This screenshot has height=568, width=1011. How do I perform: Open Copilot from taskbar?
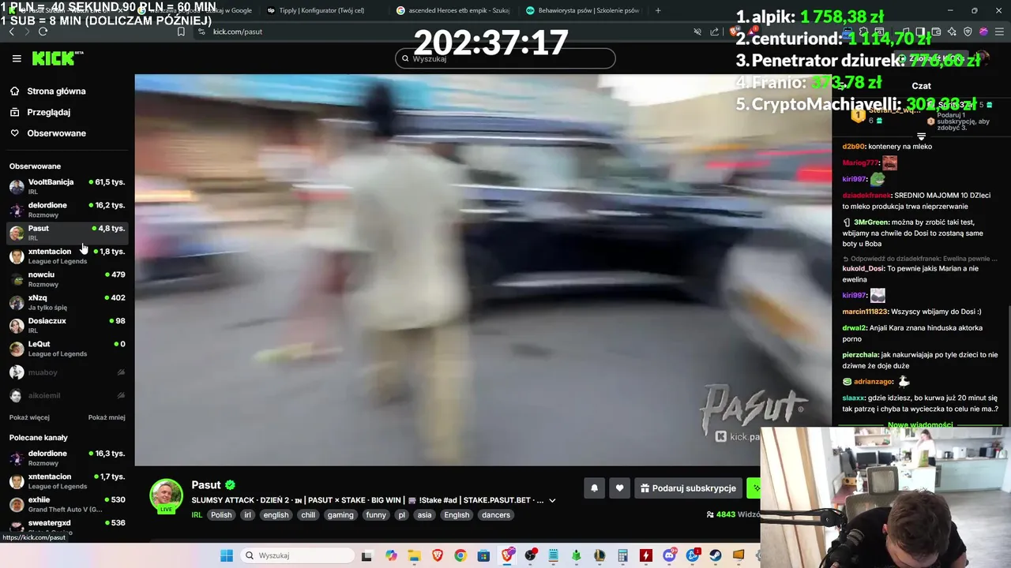click(391, 555)
